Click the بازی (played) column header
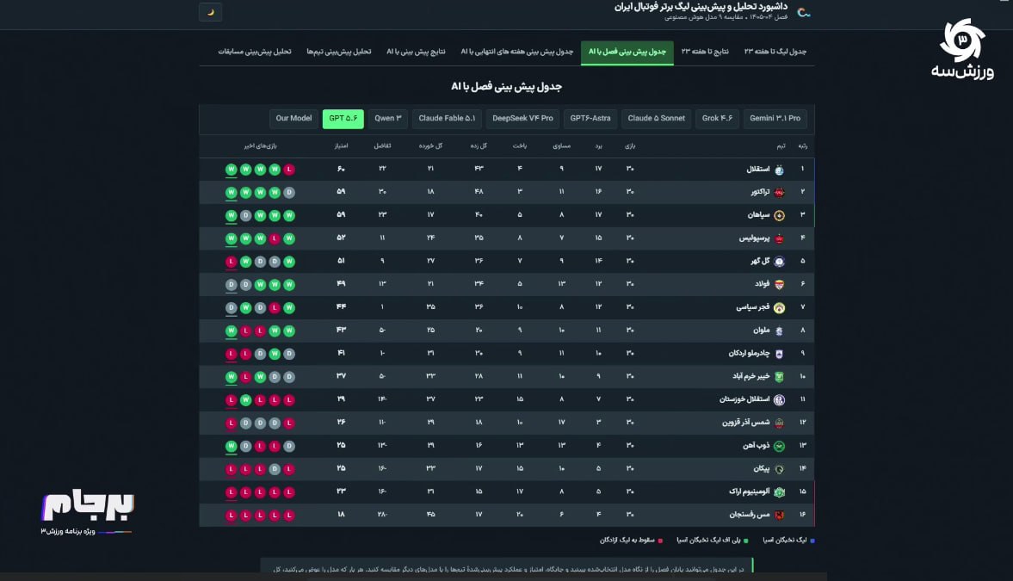 (x=630, y=146)
